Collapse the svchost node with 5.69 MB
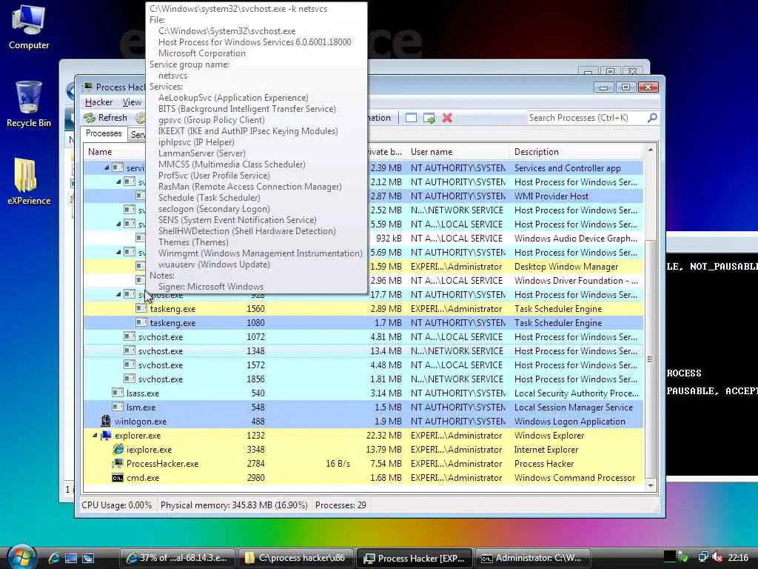758x569 pixels. coord(118,252)
